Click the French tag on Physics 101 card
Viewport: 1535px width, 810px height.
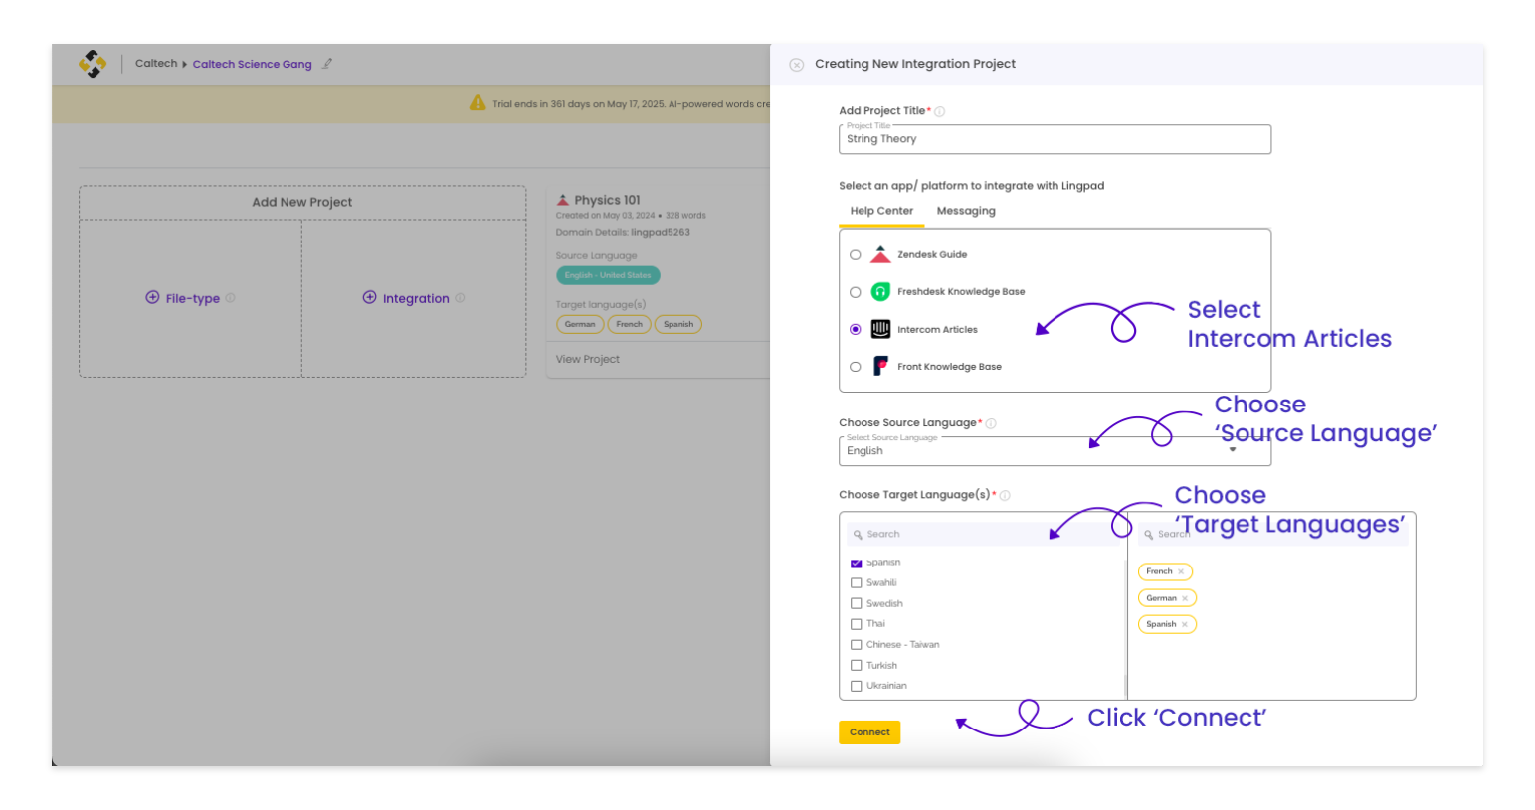point(629,324)
